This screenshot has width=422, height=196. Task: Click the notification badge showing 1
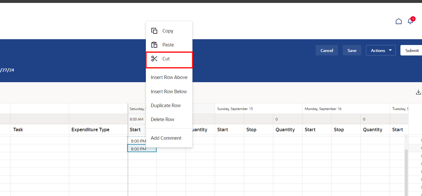(x=413, y=19)
